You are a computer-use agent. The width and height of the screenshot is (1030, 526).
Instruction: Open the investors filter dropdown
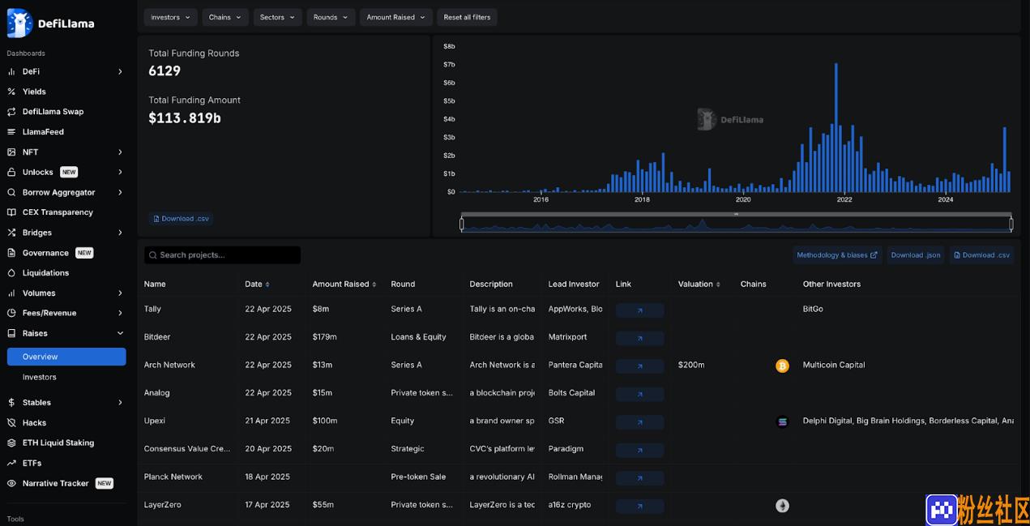tap(171, 17)
